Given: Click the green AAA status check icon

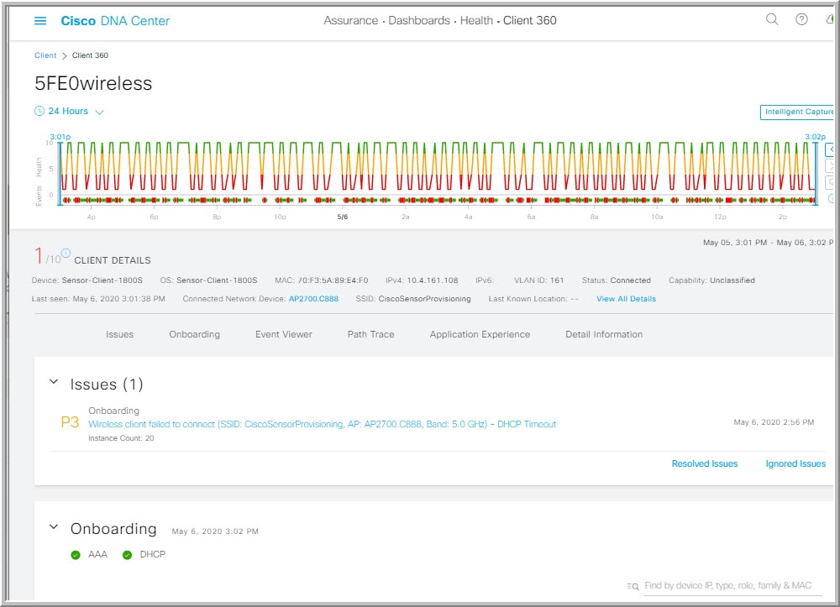Looking at the screenshot, I should tap(76, 555).
